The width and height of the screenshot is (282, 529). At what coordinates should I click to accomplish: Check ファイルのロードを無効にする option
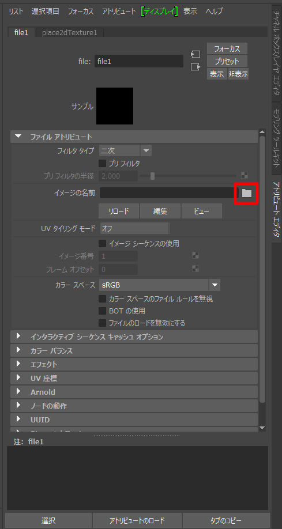coord(102,323)
